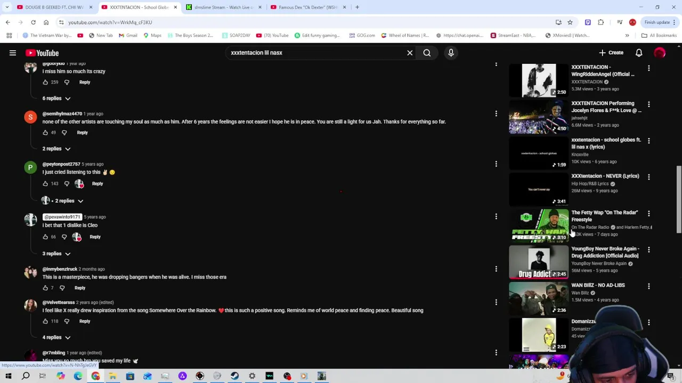682x383 pixels.
Task: Run the search with the magnifier button
Action: 427,53
